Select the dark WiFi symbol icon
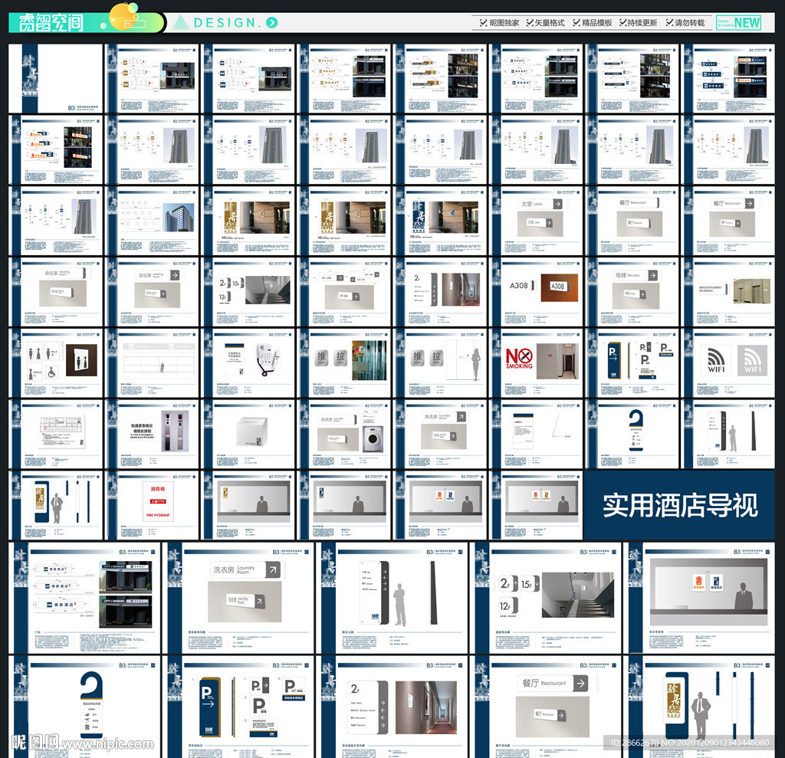 pyautogui.click(x=716, y=360)
